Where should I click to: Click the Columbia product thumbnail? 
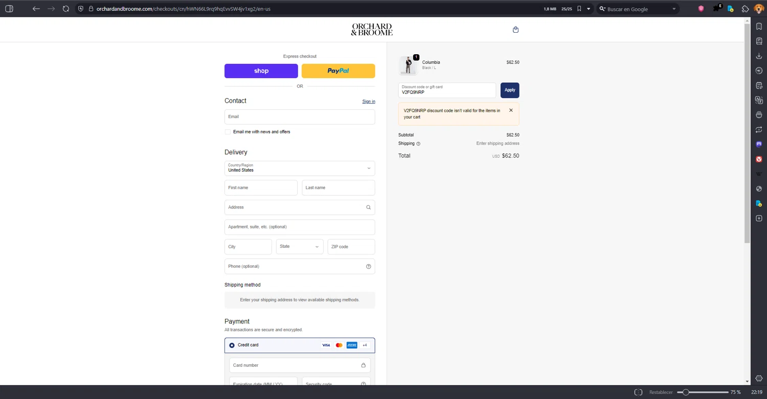point(408,65)
